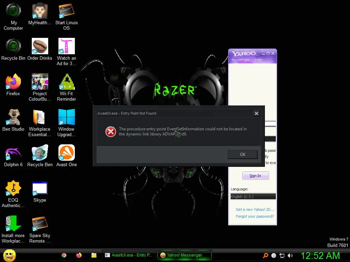Click the round messenger tray icon
This screenshot has width=350, height=262.
[274, 256]
